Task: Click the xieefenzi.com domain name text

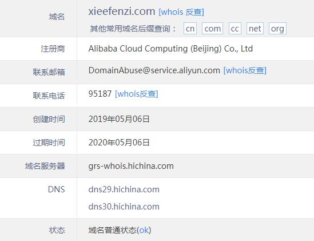Action: click(122, 11)
